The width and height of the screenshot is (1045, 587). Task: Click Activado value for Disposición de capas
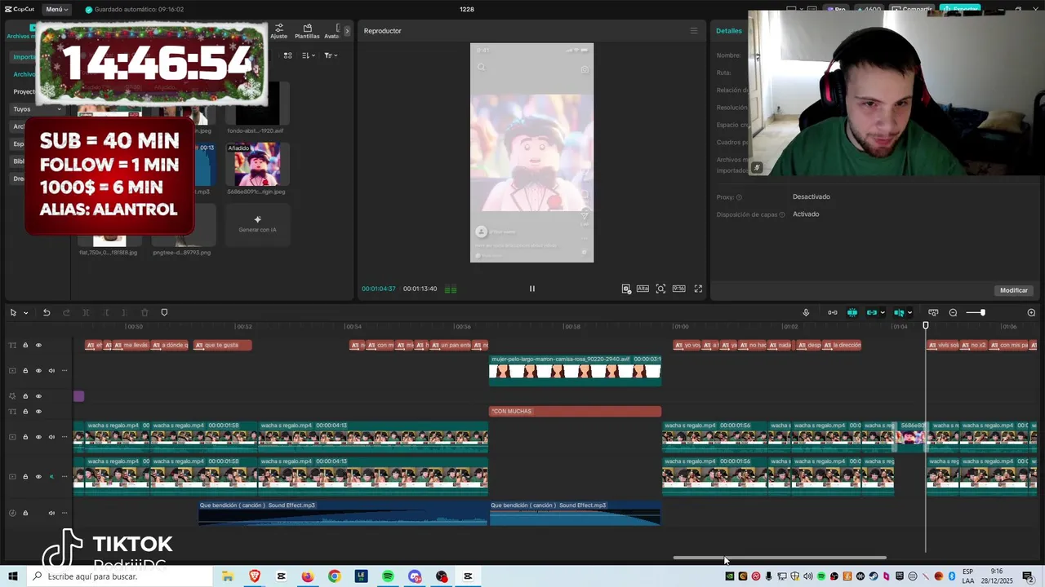(x=806, y=214)
